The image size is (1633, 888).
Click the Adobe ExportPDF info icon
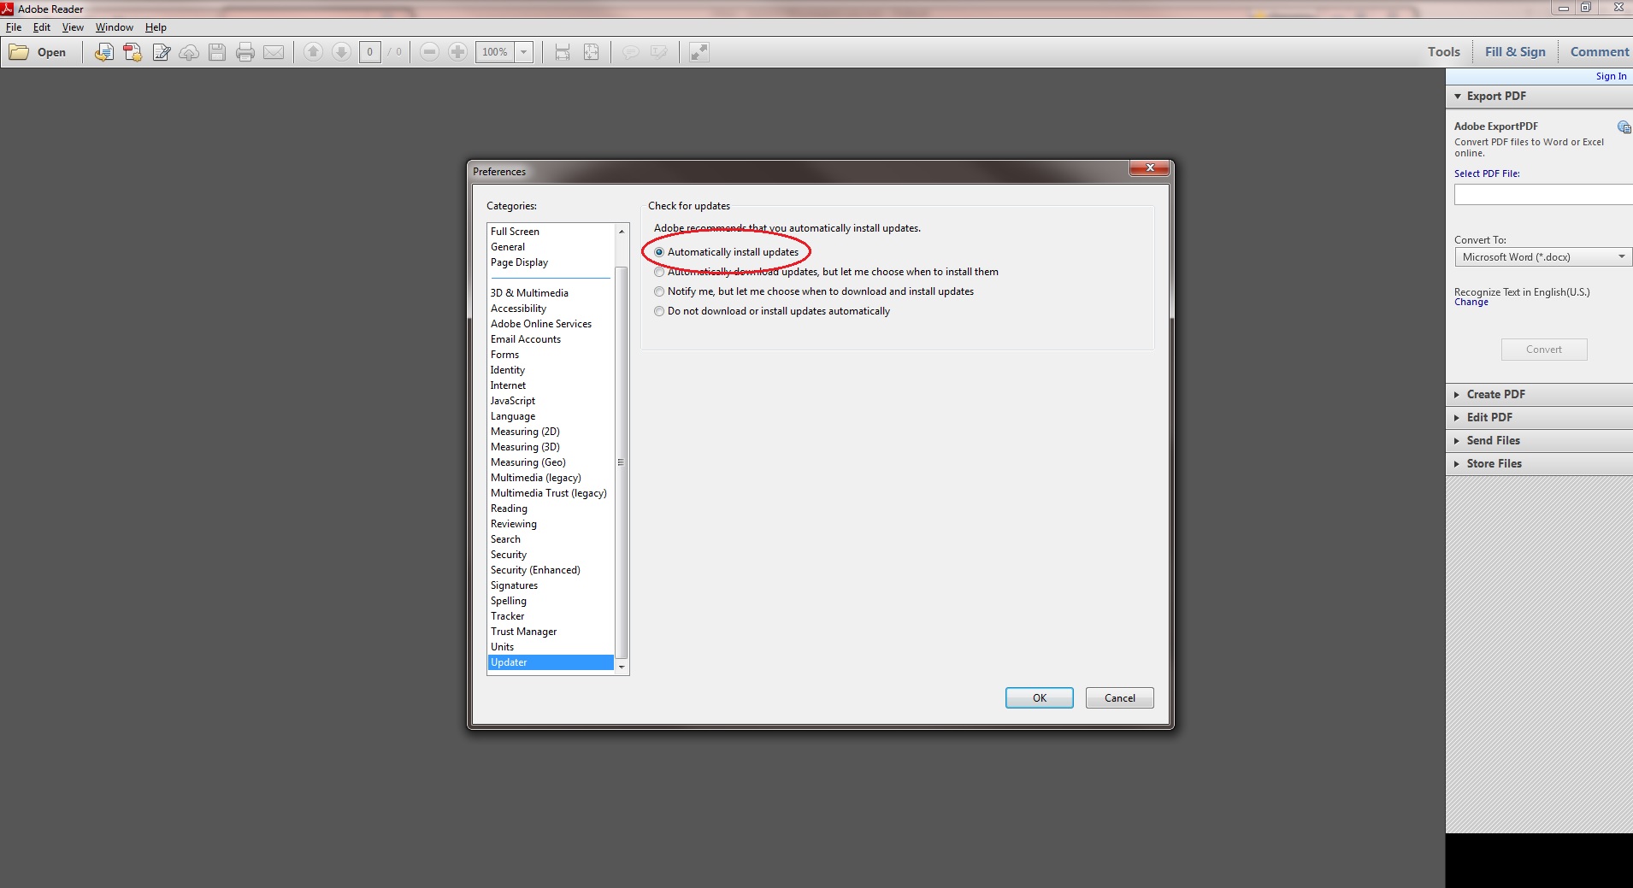[x=1623, y=126]
